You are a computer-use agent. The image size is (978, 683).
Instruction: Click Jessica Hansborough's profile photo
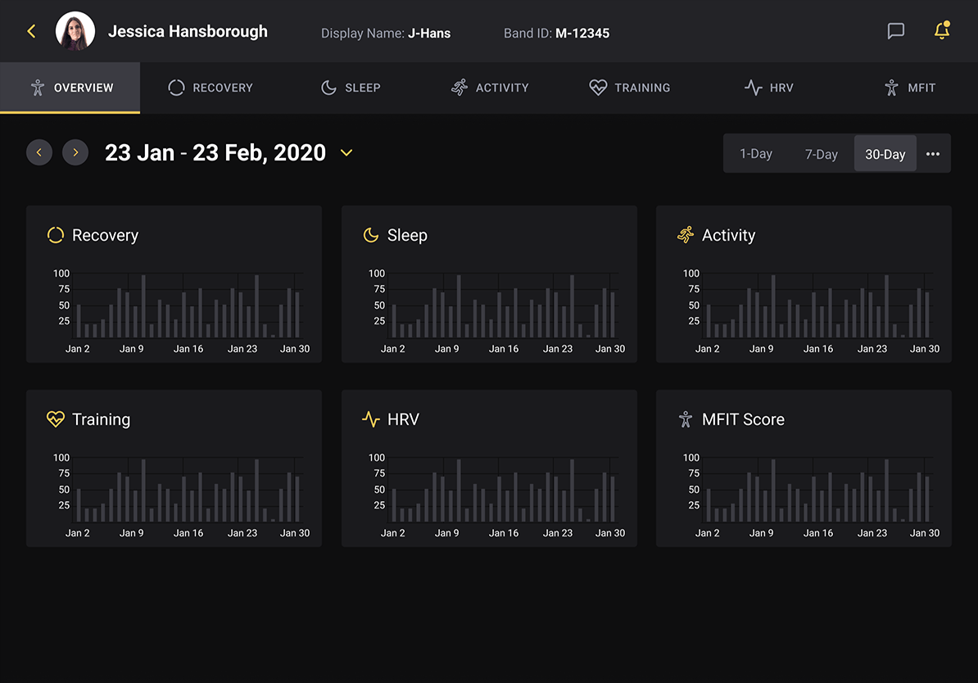click(x=75, y=32)
